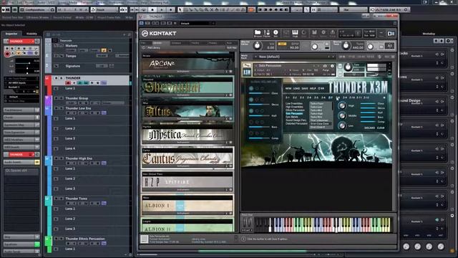Click the Middle EQ knob in Thunder X3M
The image size is (458, 258).
[342, 116]
